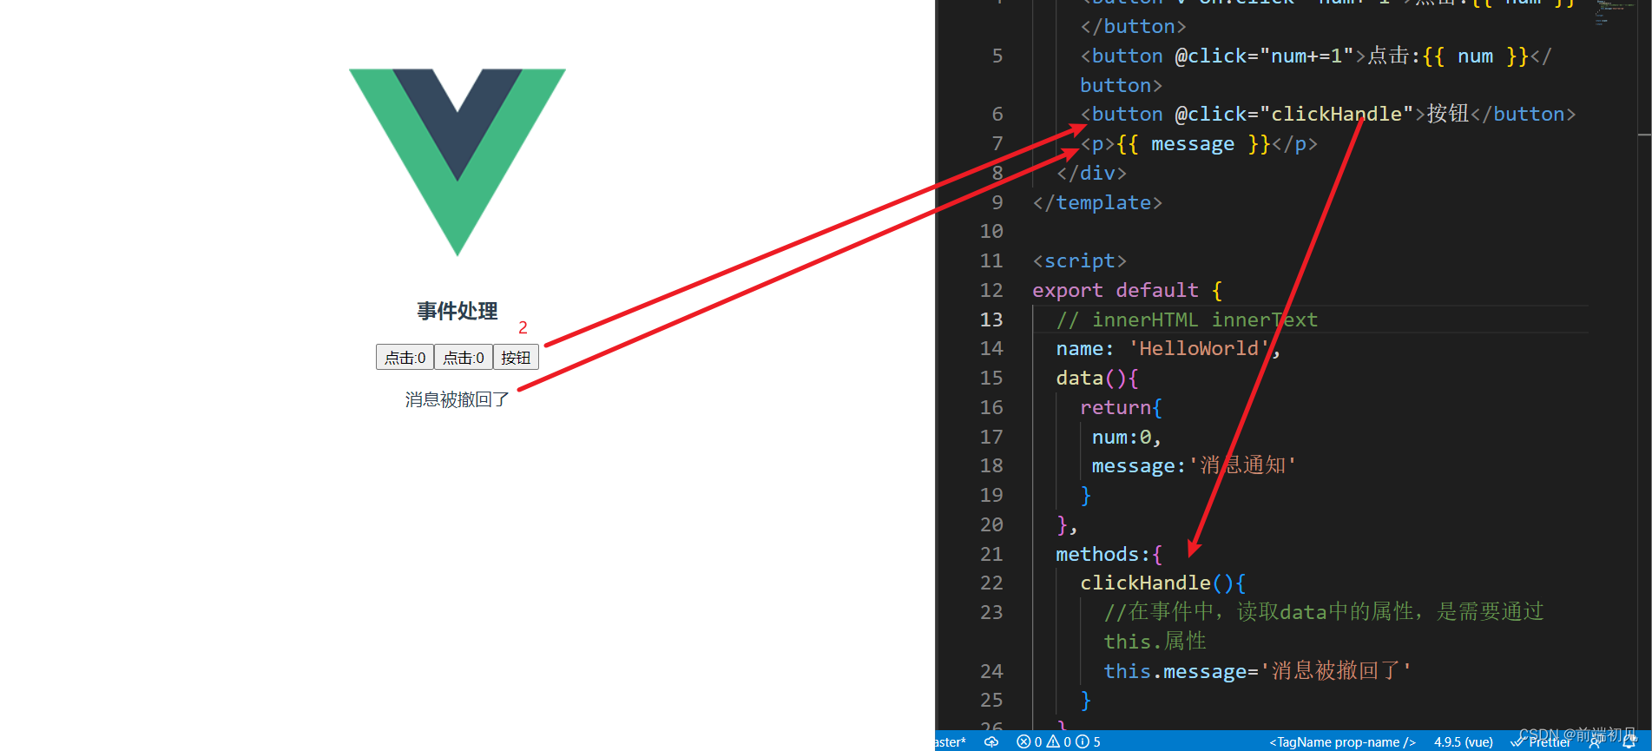
Task: Click the publish to cloud icon in status bar
Action: click(x=991, y=741)
